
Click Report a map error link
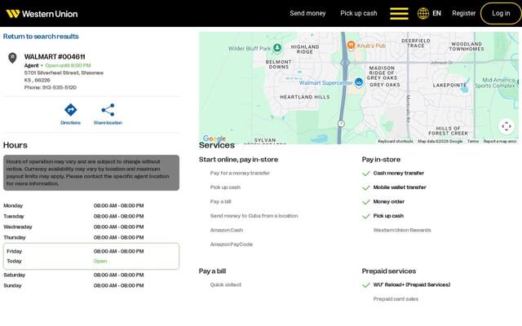point(500,141)
